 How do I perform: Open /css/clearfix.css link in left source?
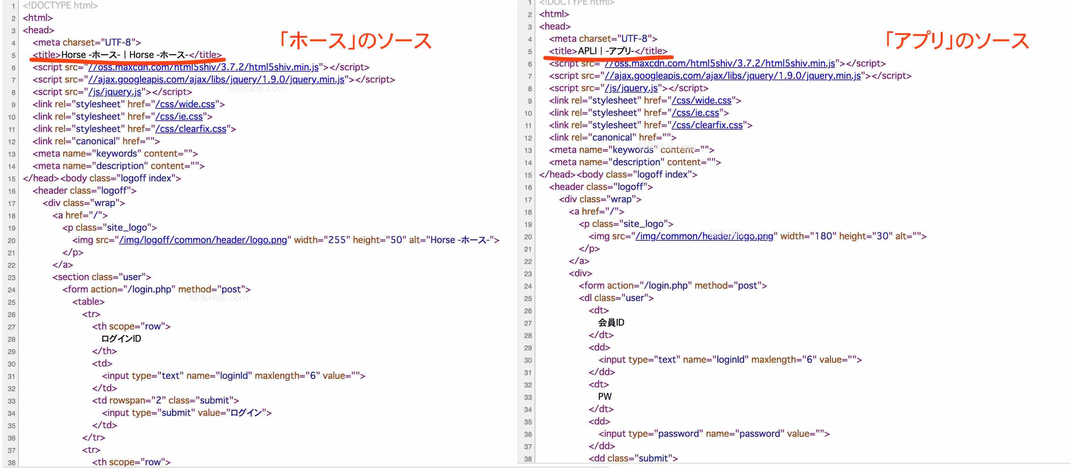point(191,129)
